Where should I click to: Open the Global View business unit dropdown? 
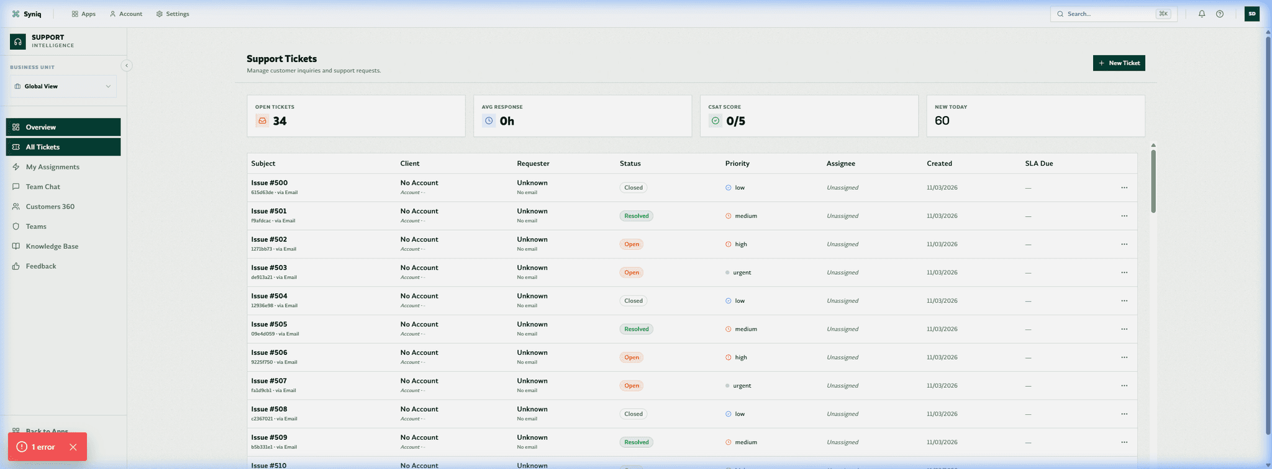[x=63, y=86]
